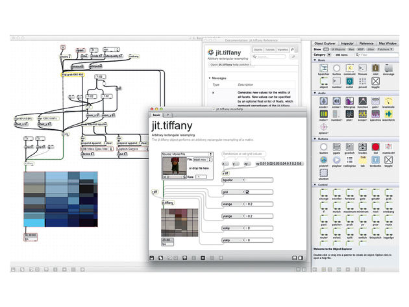This screenshot has width=409, height=307.
Task: Collapse the Buttons category section
Action: tap(315, 139)
